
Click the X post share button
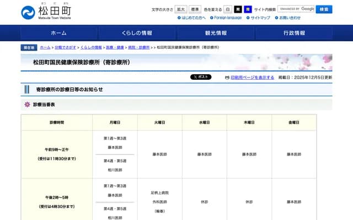click(201, 77)
